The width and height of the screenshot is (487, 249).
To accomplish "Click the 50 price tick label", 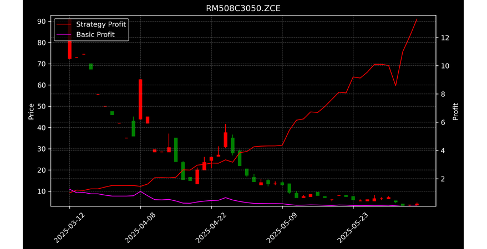I will (x=42, y=107).
